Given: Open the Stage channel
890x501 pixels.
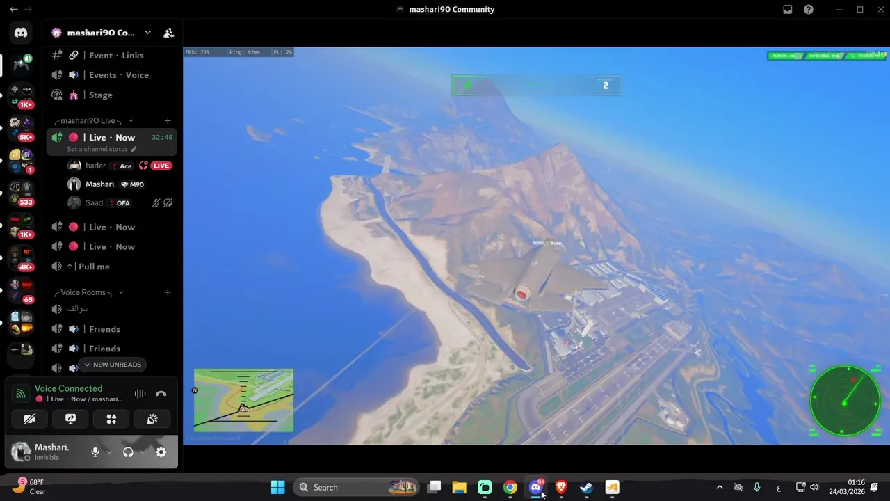Looking at the screenshot, I should pyautogui.click(x=112, y=95).
